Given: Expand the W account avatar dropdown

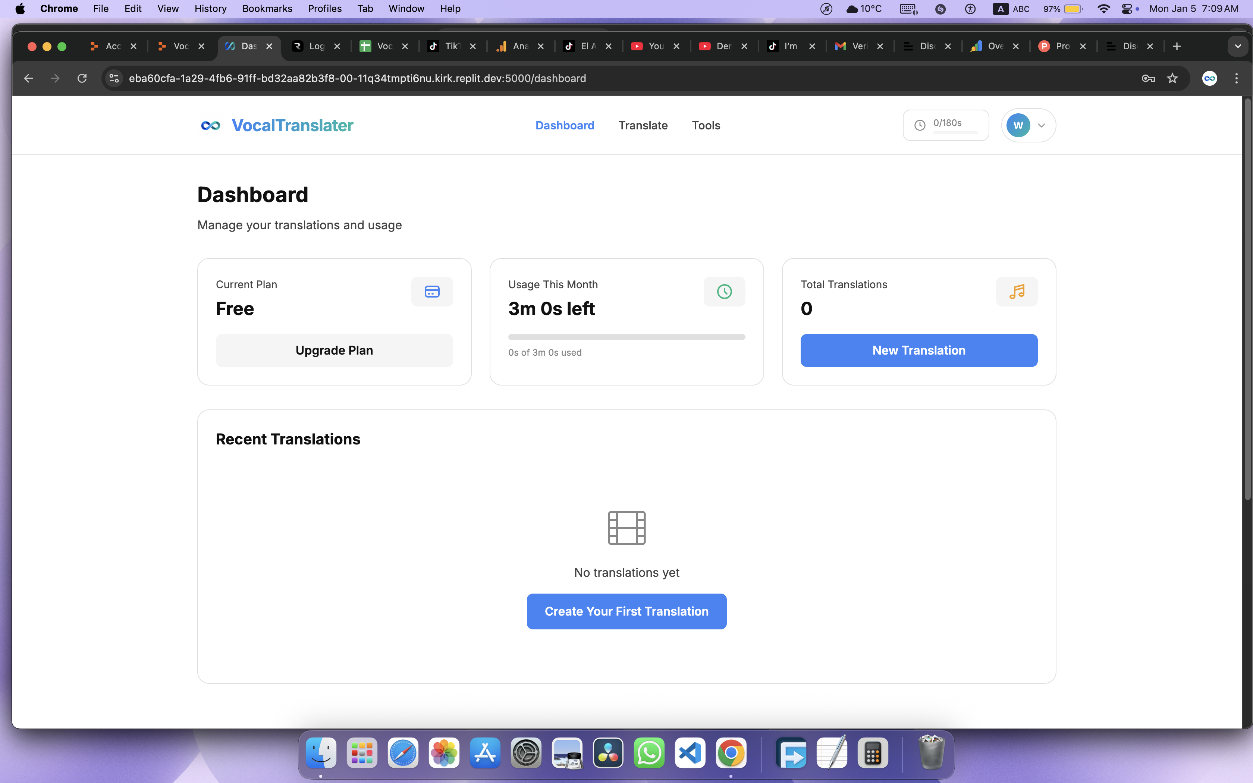Looking at the screenshot, I should click(1027, 125).
